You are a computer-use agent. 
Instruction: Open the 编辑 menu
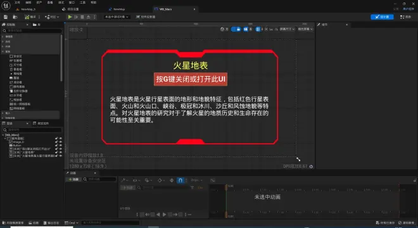click(x=28, y=3)
